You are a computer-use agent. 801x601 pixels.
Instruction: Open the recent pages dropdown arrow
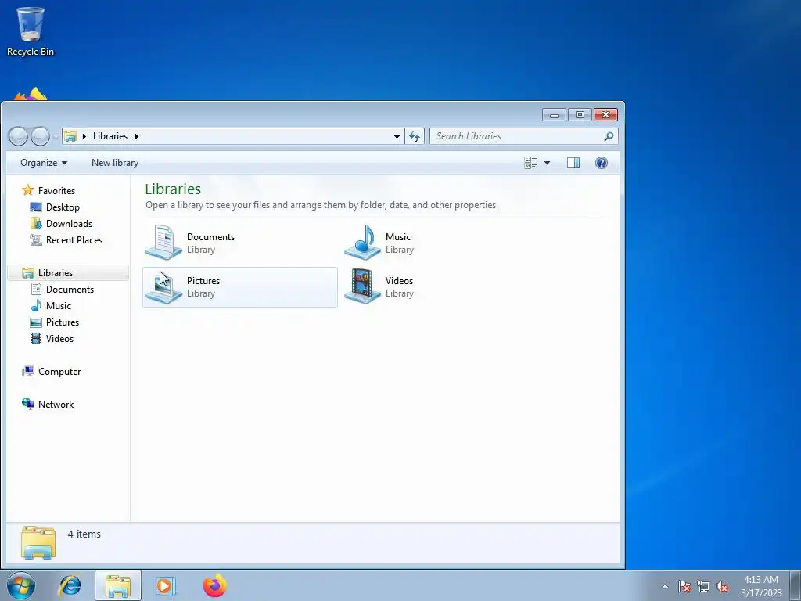click(56, 137)
